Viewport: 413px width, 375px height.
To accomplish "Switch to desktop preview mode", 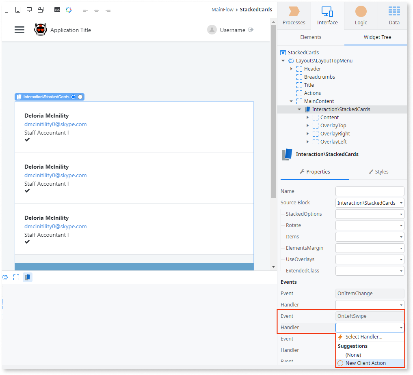I will (x=29, y=9).
